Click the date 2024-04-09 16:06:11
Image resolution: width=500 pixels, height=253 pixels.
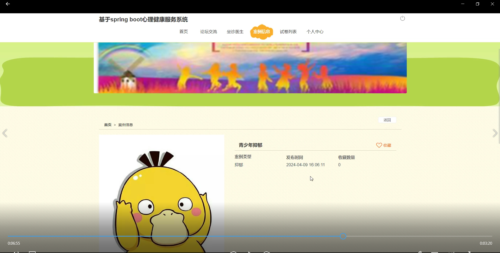(305, 165)
